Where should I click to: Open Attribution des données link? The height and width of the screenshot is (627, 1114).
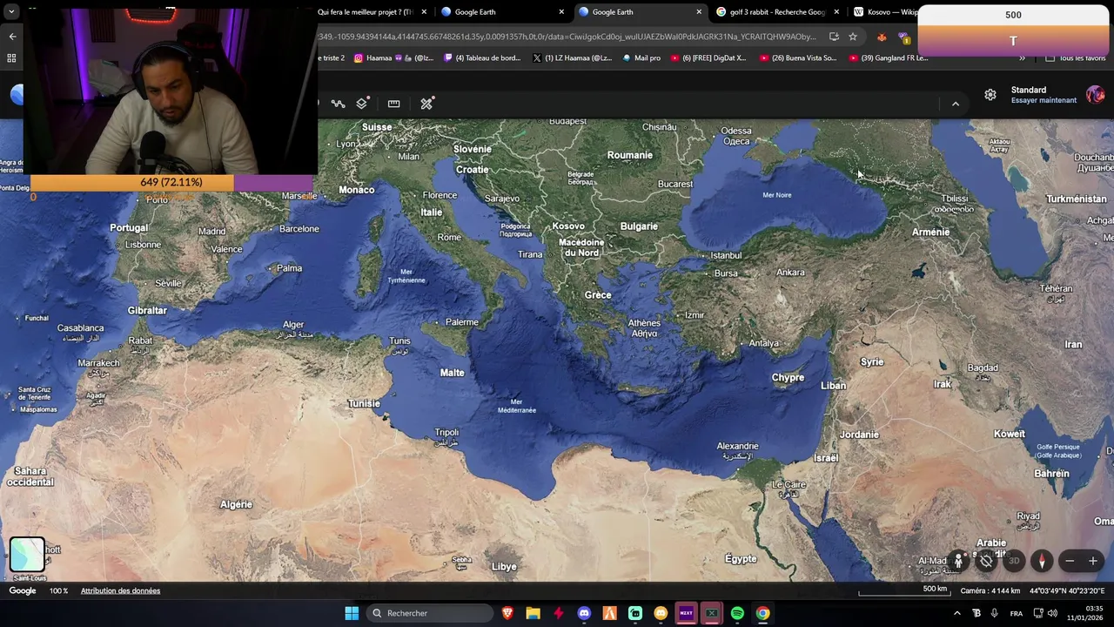[120, 590]
